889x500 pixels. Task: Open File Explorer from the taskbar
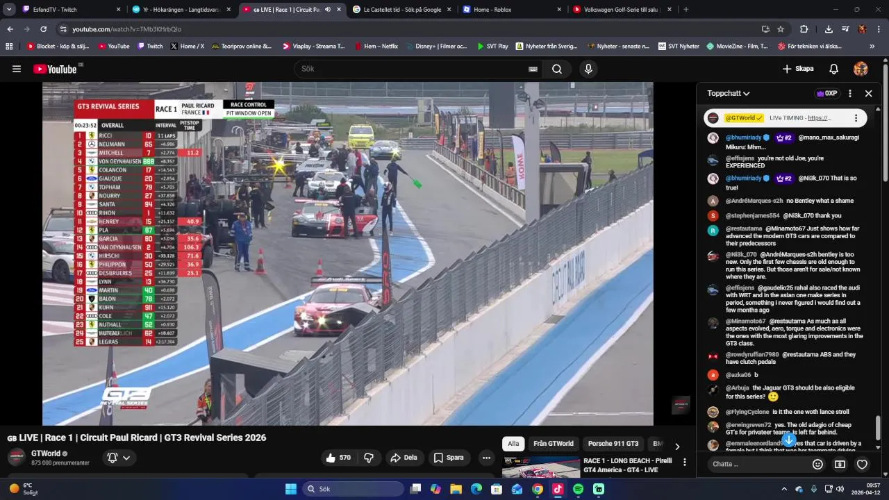456,489
